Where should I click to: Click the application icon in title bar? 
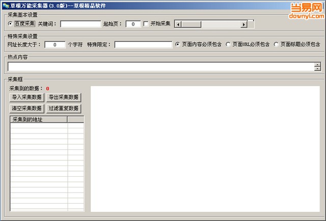(6, 6)
